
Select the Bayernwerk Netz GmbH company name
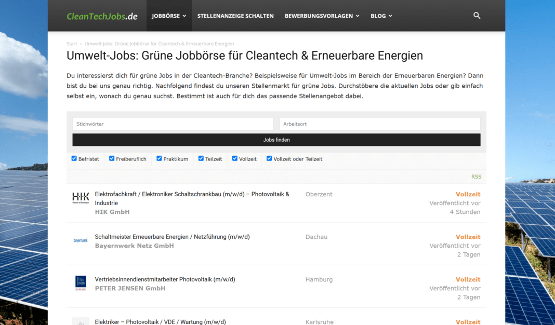(134, 246)
